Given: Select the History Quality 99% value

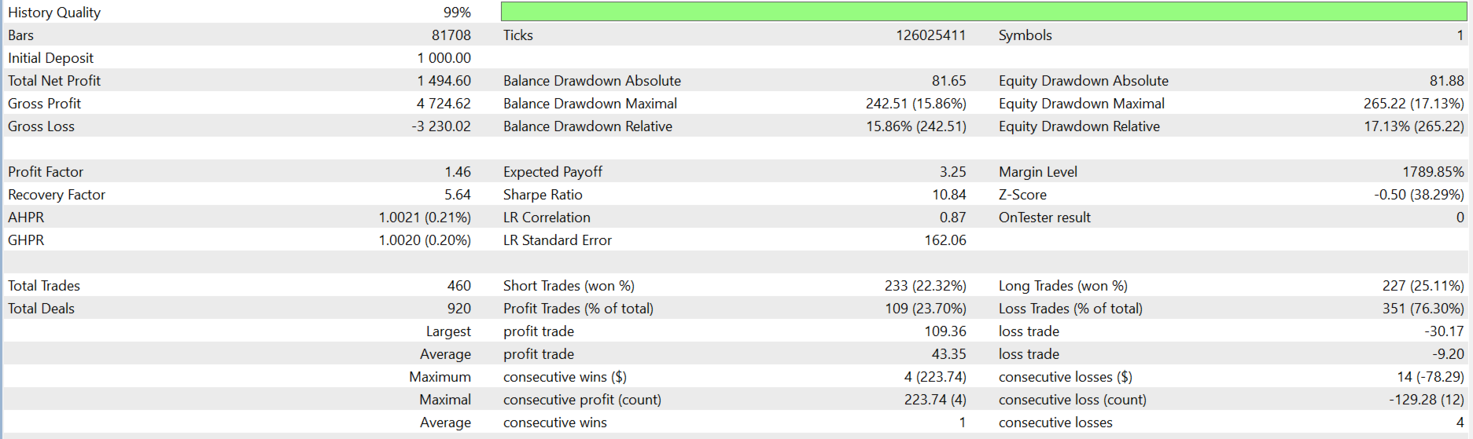Looking at the screenshot, I should (x=457, y=13).
